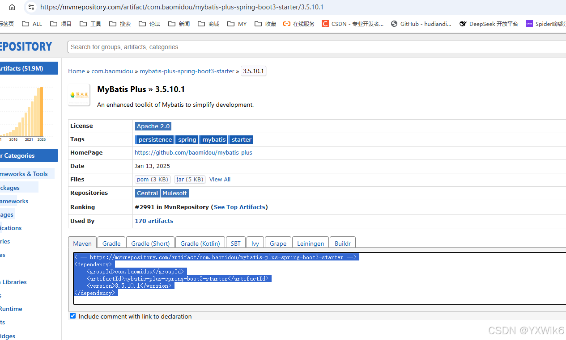Click the Indexed Artifacts (51.9M) header
The image size is (566, 340).
click(x=29, y=68)
